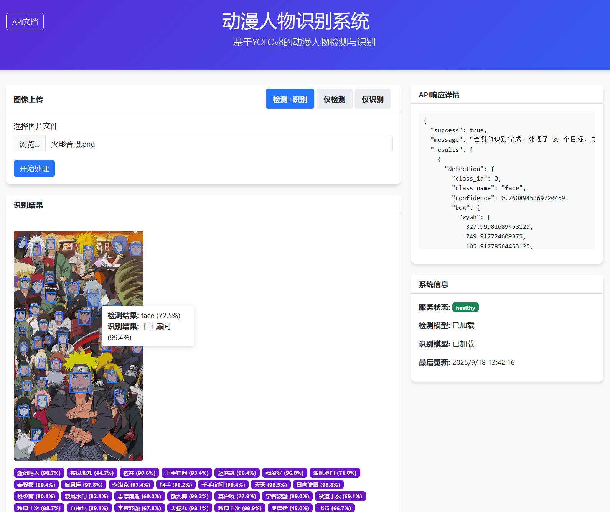Click the 奈良鹿丸 (44.7%) tag
Viewport: 610px width, 512px height.
pyautogui.click(x=92, y=473)
